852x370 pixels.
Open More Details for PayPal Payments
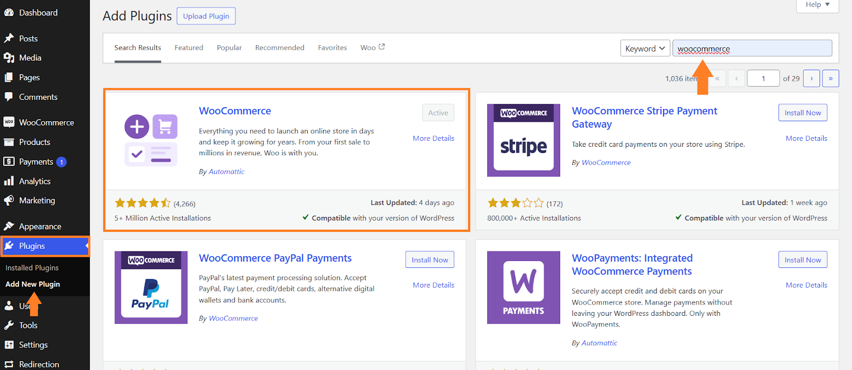tap(433, 285)
